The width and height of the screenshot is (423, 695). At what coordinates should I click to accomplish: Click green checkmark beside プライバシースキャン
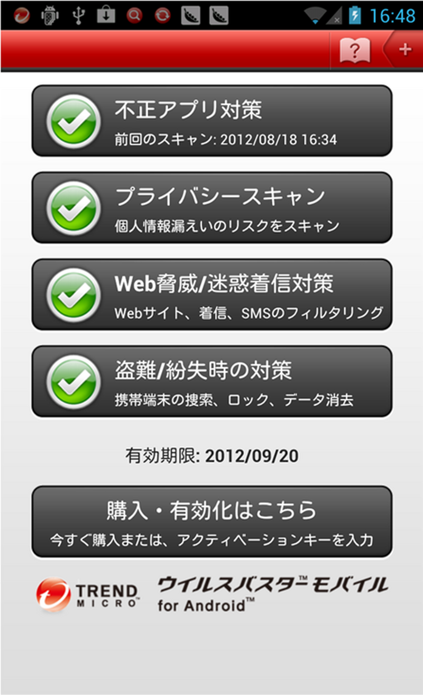pos(72,208)
